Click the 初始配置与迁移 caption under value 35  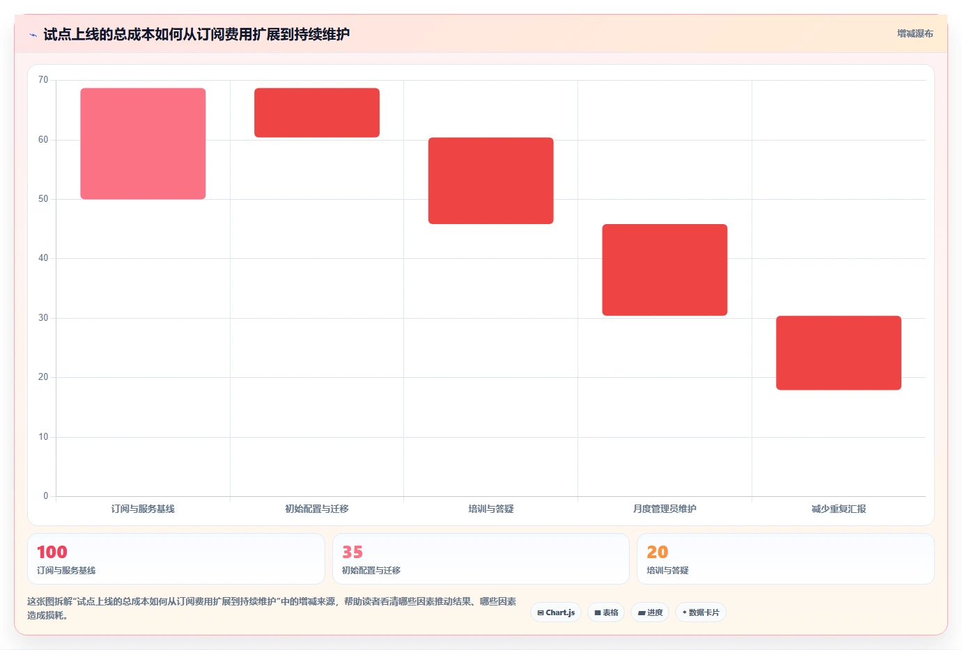pyautogui.click(x=371, y=570)
